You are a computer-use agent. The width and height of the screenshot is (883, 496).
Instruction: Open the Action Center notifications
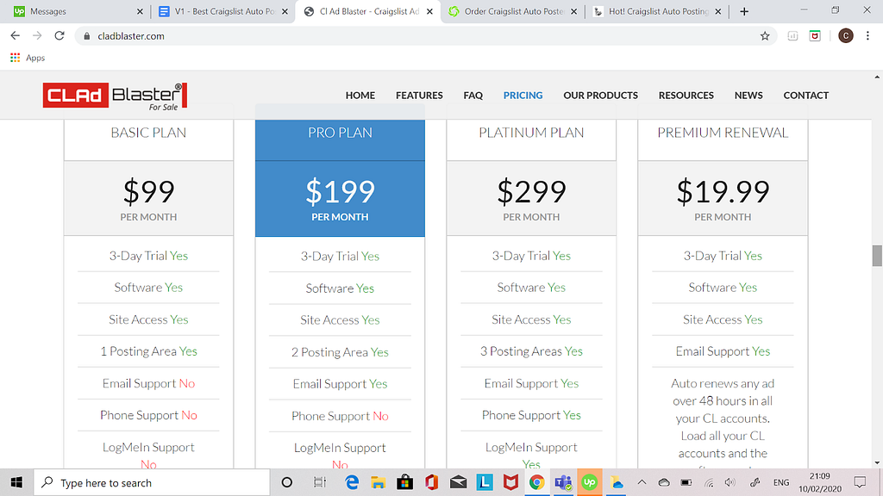tap(860, 482)
